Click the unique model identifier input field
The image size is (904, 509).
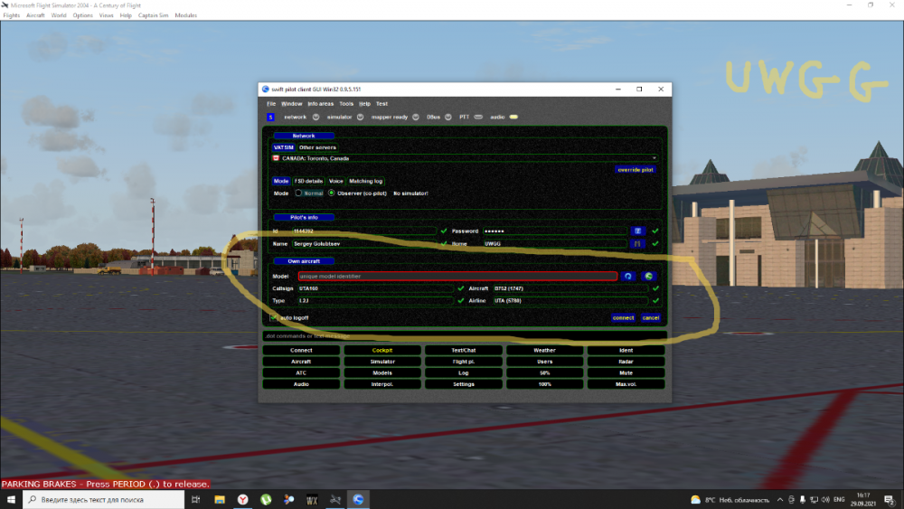tap(457, 276)
